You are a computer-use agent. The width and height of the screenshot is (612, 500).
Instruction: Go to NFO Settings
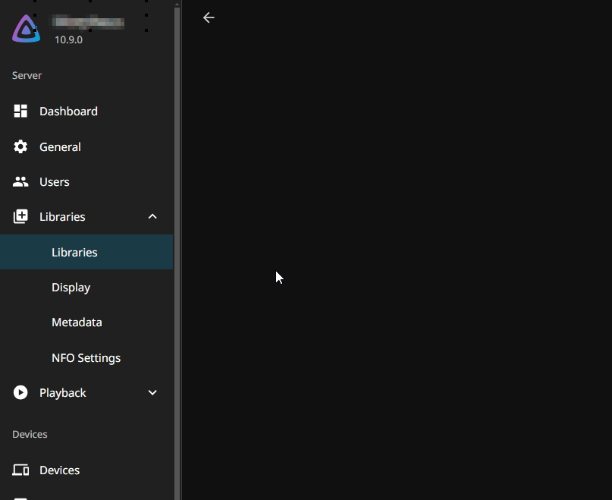click(x=86, y=358)
